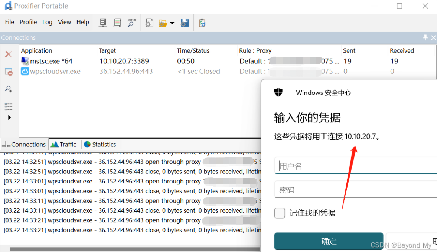Viewport: 437px width, 252px height.
Task: Sort by Time/Status column header
Action: tap(206, 51)
